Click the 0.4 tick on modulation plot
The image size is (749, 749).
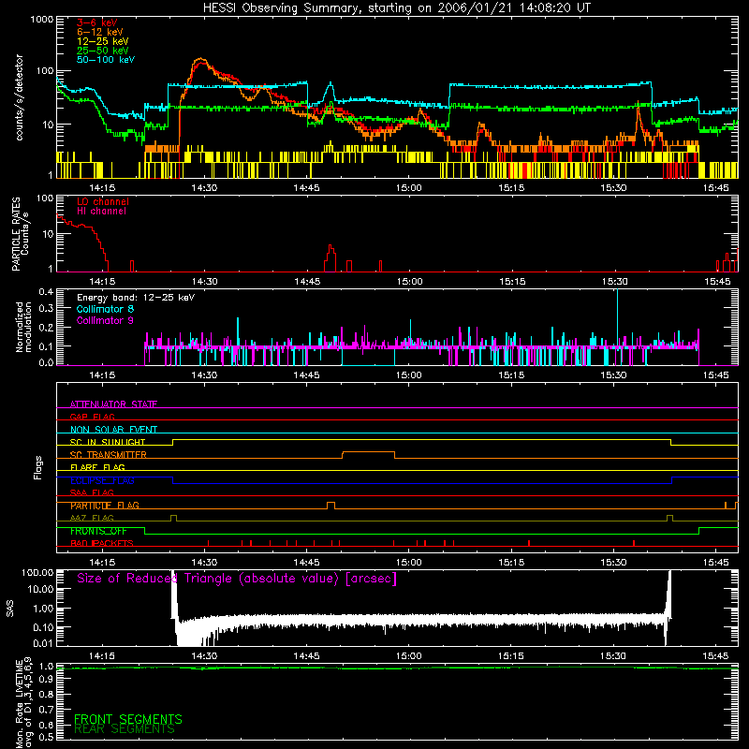(x=46, y=291)
